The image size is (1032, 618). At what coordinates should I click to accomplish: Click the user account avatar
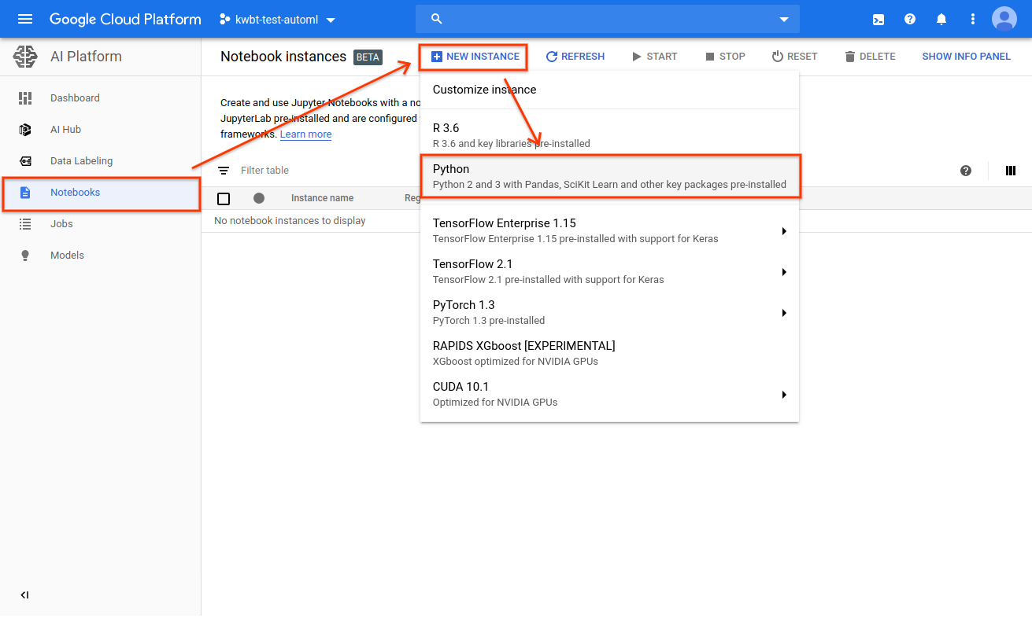tap(1004, 19)
